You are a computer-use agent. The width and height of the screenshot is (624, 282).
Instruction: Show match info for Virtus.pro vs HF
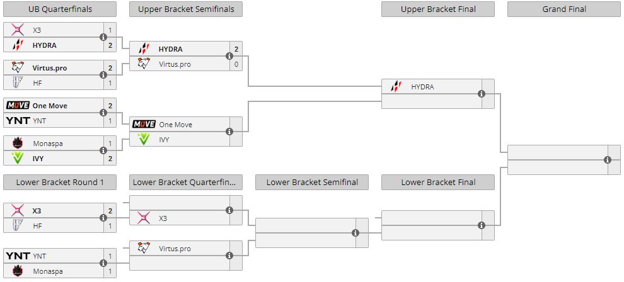pos(103,75)
